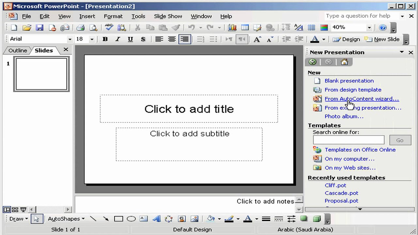Print using the printer icon
Viewport: 418px width, 235px height.
click(81, 28)
